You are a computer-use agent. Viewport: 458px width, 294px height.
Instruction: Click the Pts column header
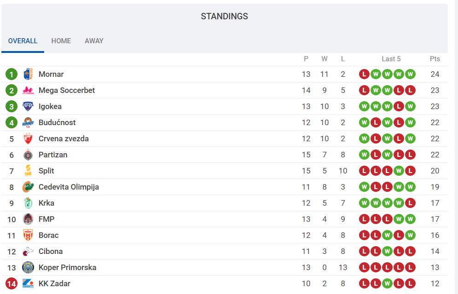pos(435,59)
